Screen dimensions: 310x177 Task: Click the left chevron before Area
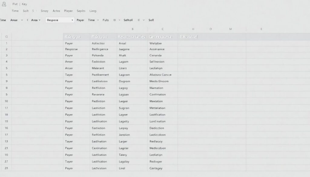[28, 20]
